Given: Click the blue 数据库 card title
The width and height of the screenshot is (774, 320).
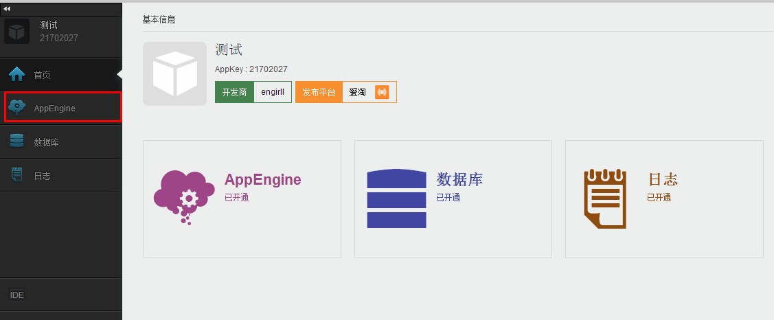Looking at the screenshot, I should click(459, 179).
